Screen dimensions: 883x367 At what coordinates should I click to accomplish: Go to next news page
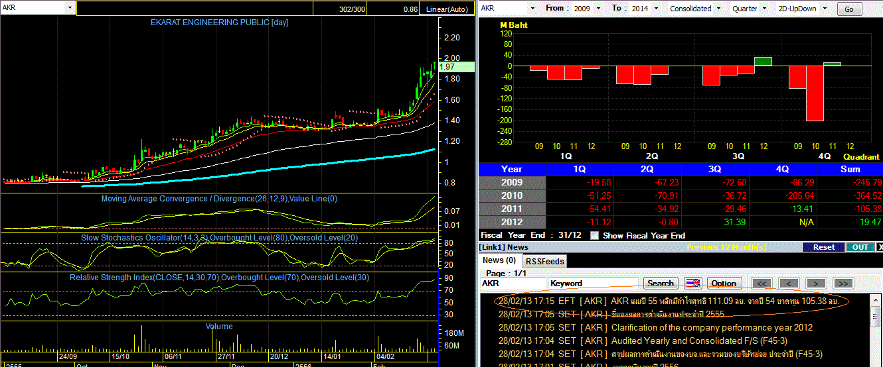815,284
